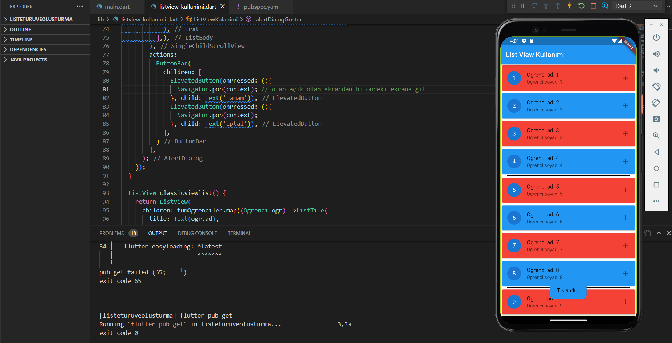Open the DEBUG CONSOLE panel tab
This screenshot has width=672, height=343.
tap(197, 233)
